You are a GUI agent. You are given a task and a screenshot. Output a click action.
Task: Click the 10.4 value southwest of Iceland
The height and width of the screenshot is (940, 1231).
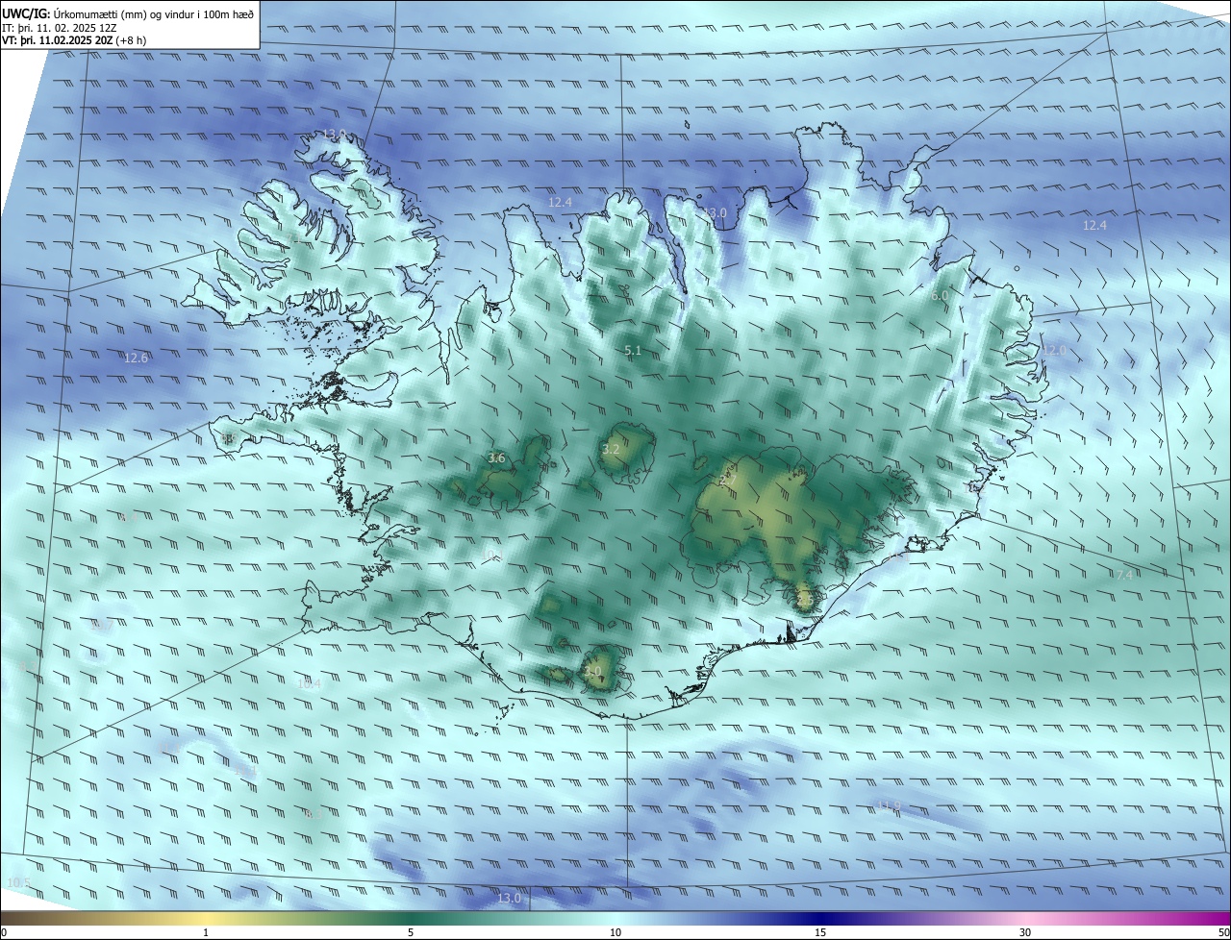309,684
